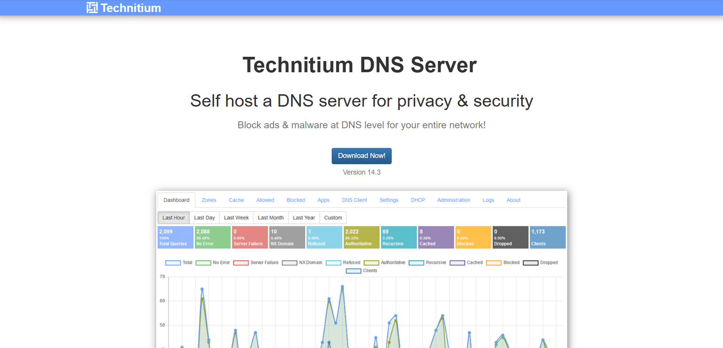This screenshot has width=723, height=348.
Task: Click the Dropped stat card
Action: click(x=510, y=237)
